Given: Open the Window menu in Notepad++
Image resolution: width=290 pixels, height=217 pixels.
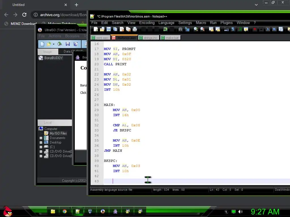Looking at the screenshot, I should [x=243, y=23].
